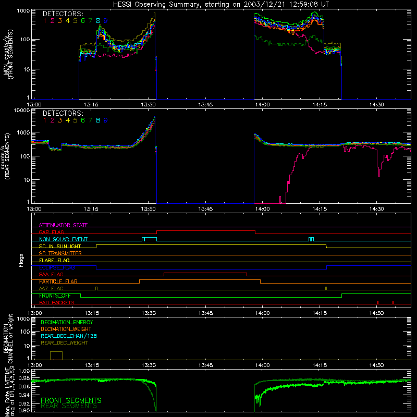Viewport: 417px width, 417px height.
Task: Click the raised GAP_FLAG red step segment
Action: 206,231
